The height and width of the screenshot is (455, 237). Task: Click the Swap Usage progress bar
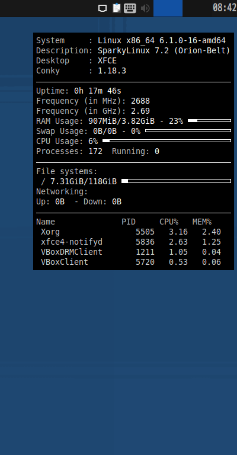click(188, 130)
